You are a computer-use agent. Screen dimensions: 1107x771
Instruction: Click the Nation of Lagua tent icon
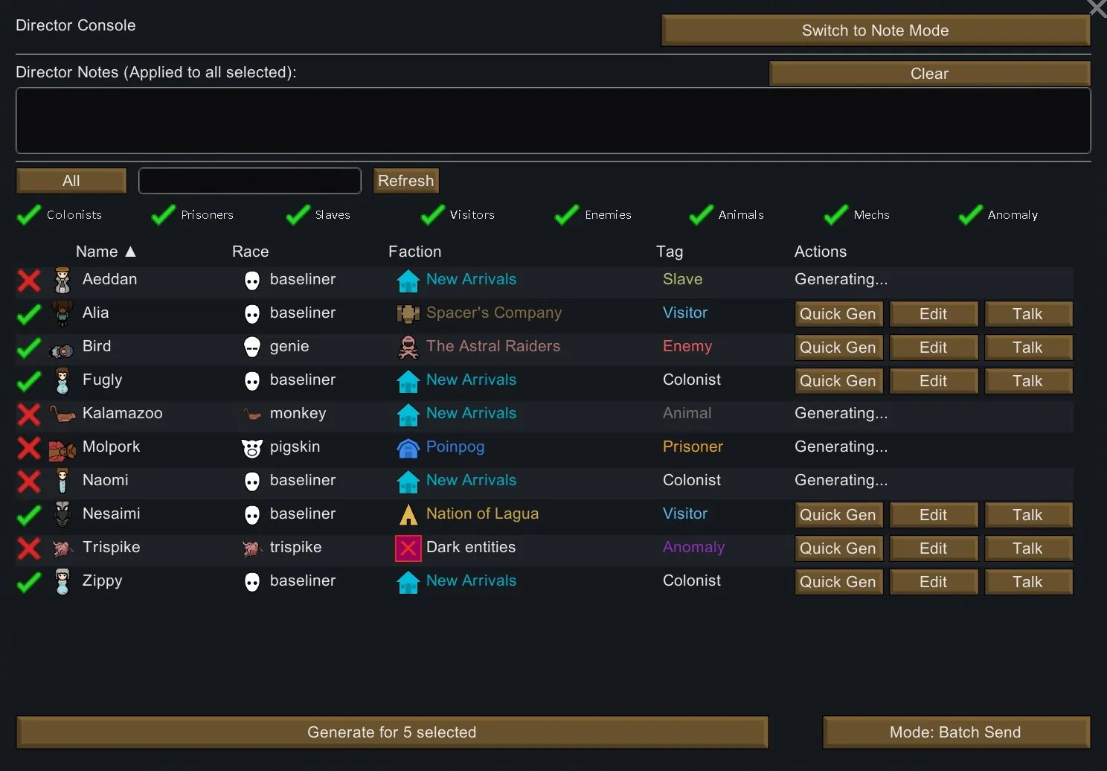[x=408, y=515]
